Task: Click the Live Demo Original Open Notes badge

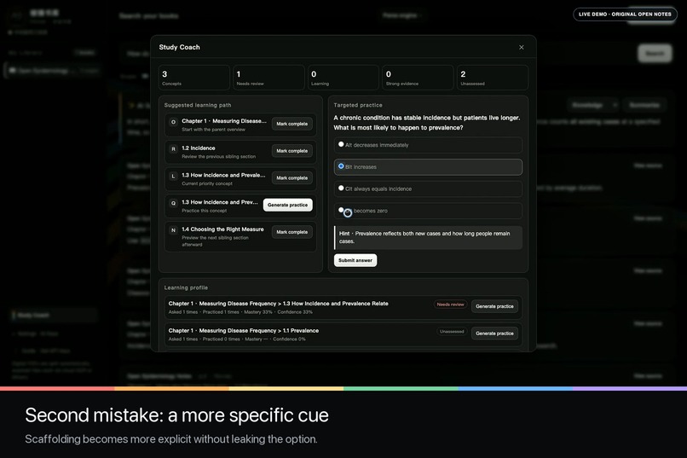Action: coord(625,14)
